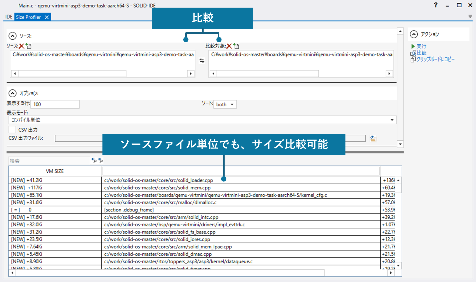Swap source and comparison paths icon
This screenshot has height=282, width=476.
[x=202, y=61]
